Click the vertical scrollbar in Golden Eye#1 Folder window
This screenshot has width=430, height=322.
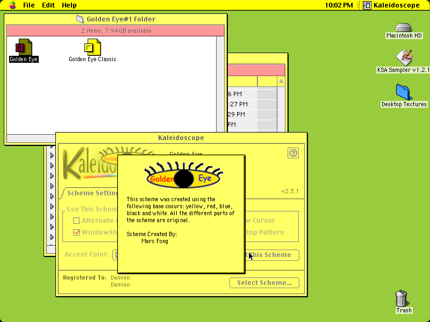220,85
